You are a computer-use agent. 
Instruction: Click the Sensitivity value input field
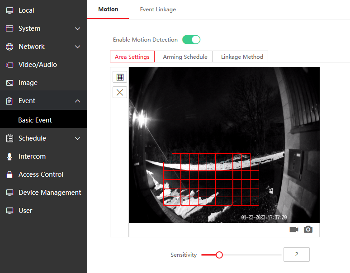coord(296,254)
